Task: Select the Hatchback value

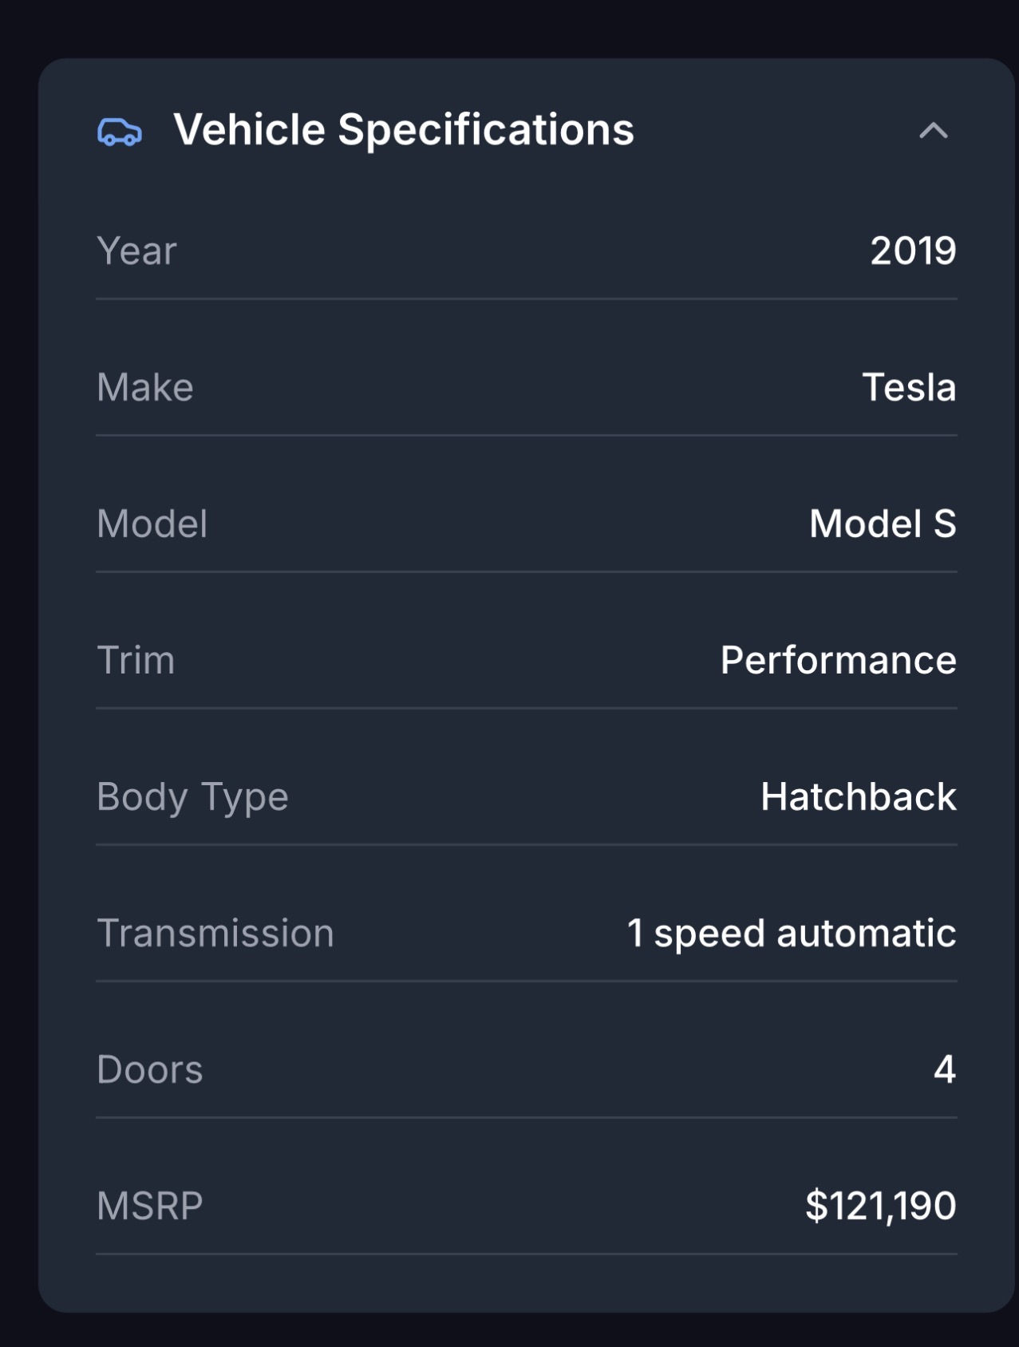Action: tap(858, 796)
